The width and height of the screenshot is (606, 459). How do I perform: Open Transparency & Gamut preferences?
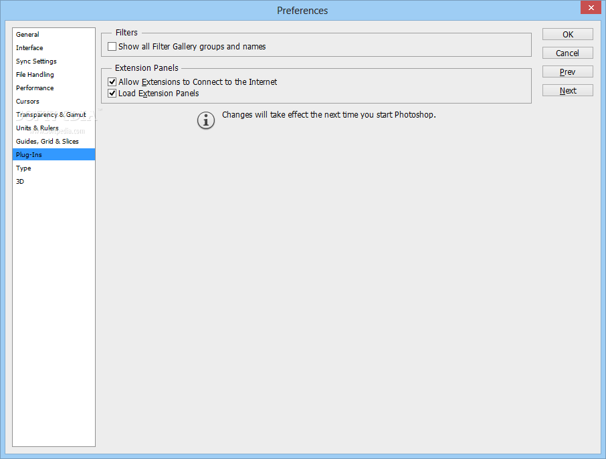point(54,115)
